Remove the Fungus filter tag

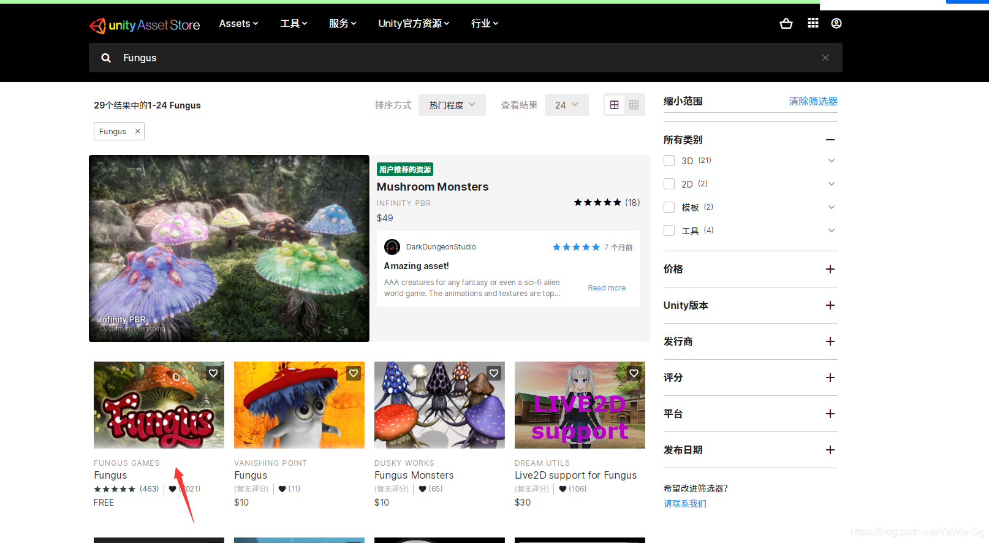click(138, 131)
